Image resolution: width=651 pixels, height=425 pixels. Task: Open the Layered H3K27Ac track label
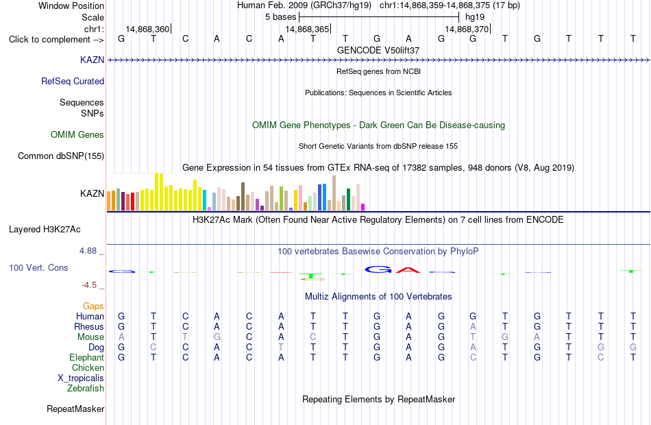(x=45, y=230)
